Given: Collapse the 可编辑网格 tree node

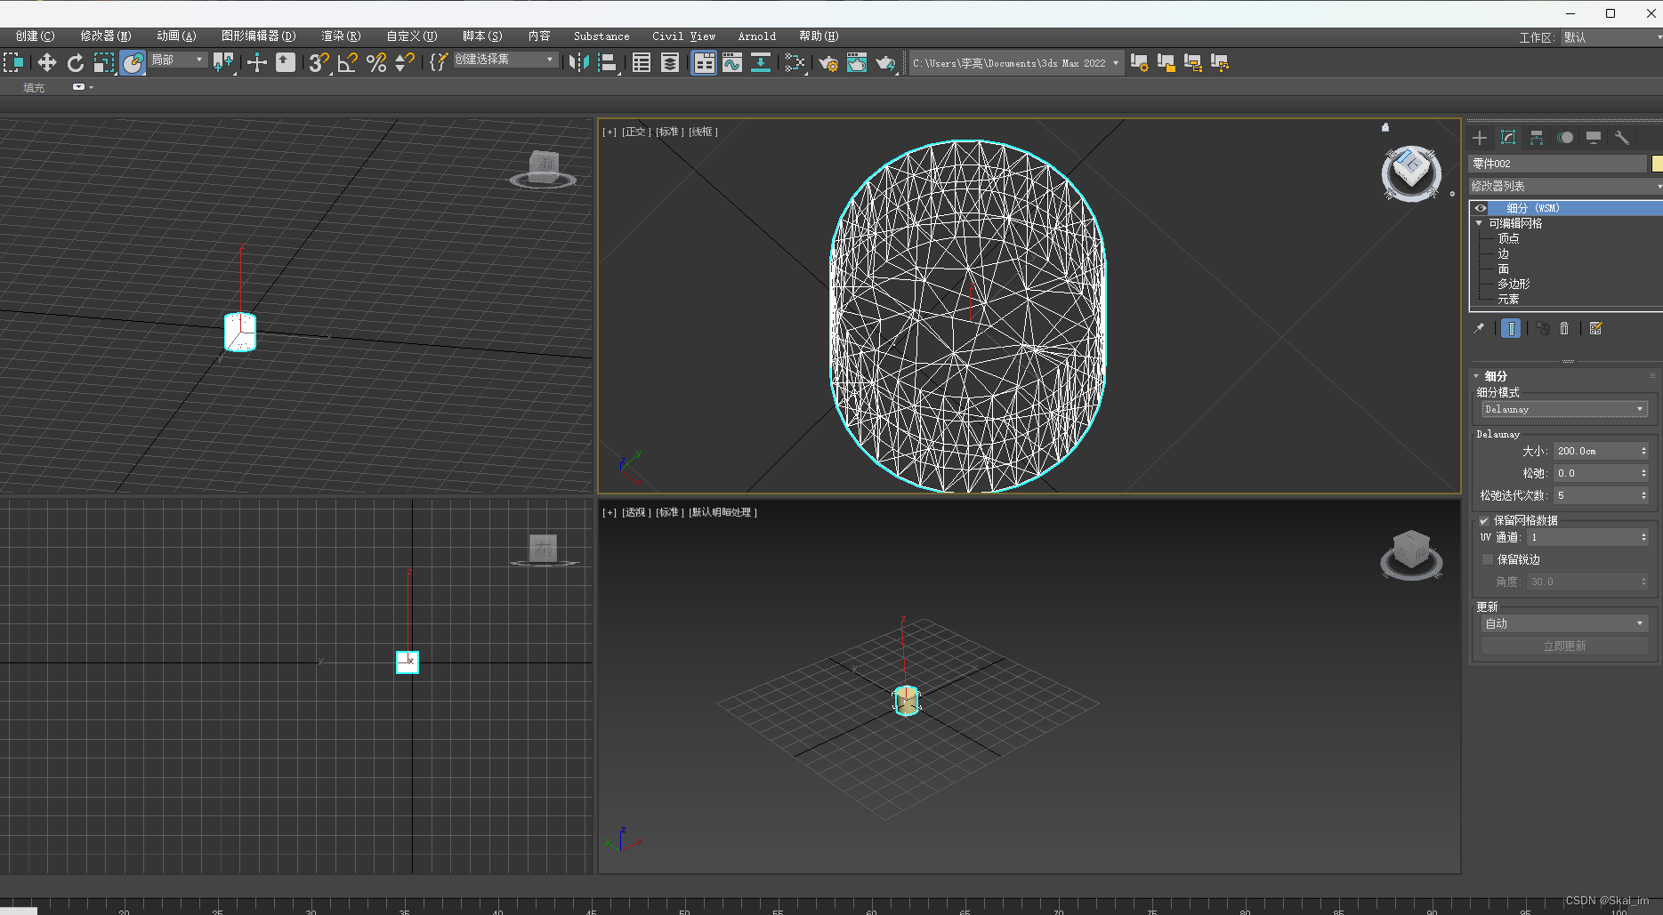Looking at the screenshot, I should (1479, 223).
